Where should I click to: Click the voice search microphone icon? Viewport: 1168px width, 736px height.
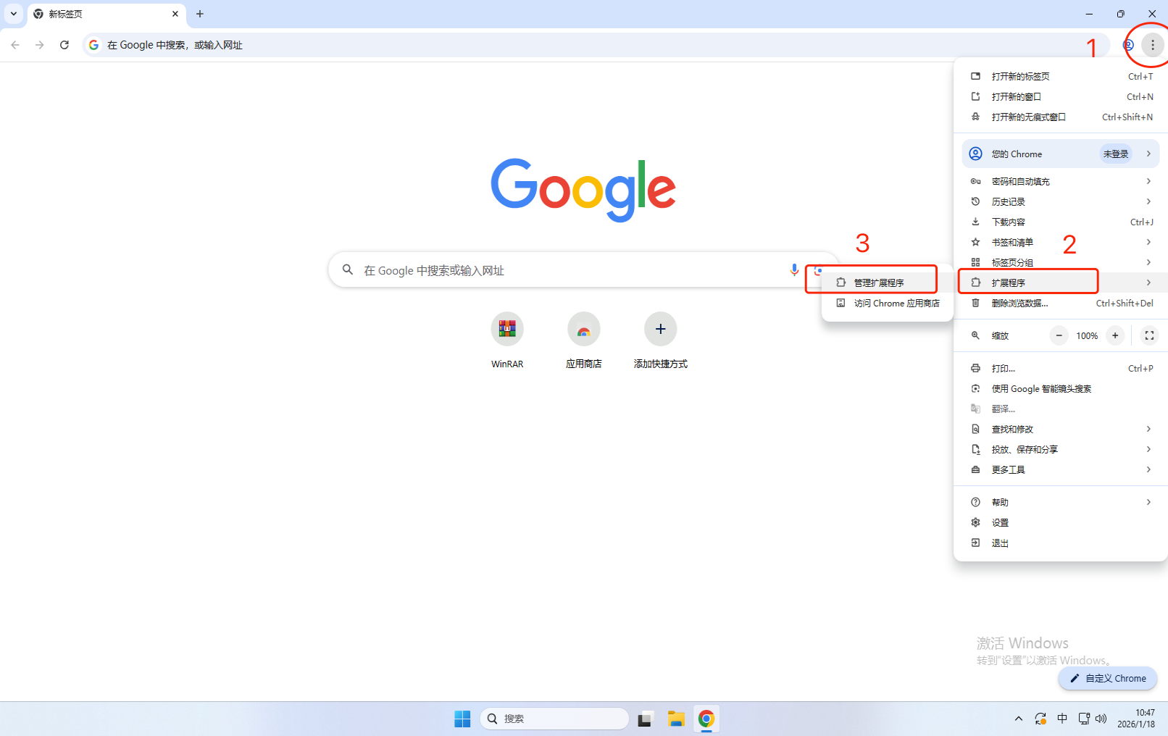[794, 270]
